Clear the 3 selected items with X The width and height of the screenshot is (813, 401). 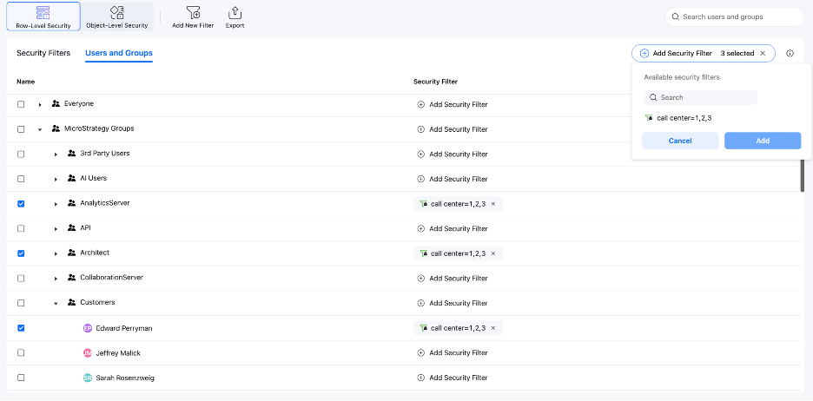(x=763, y=54)
